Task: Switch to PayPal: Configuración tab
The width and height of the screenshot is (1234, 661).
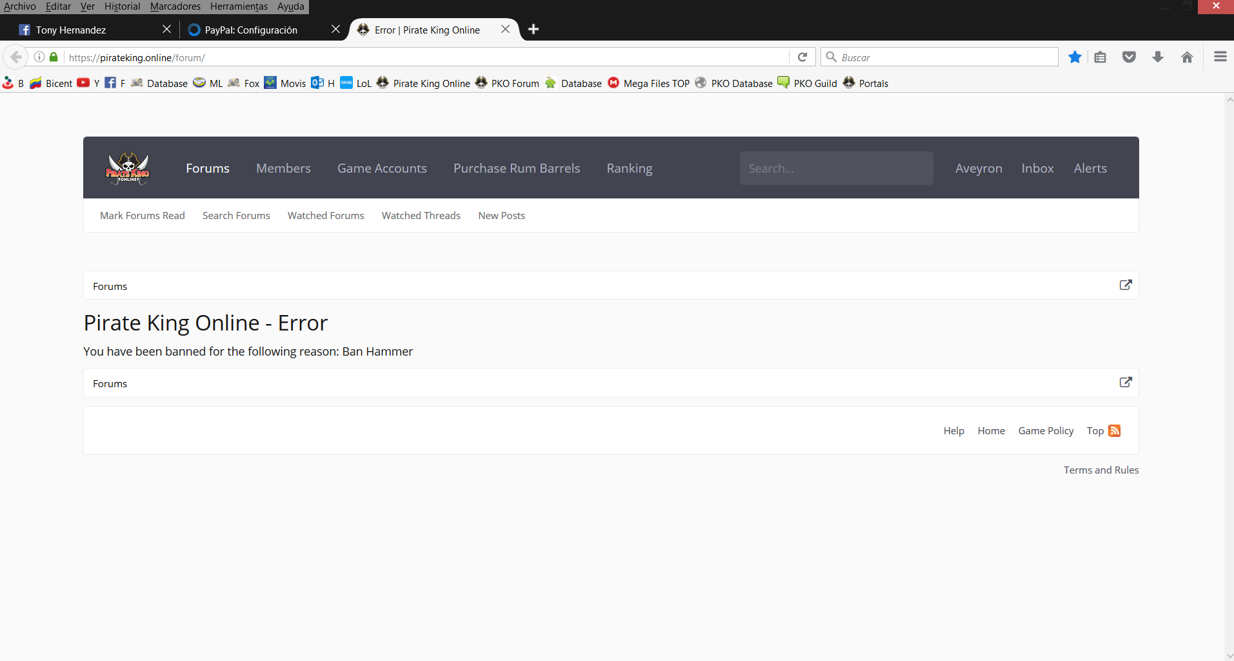Action: [x=251, y=30]
